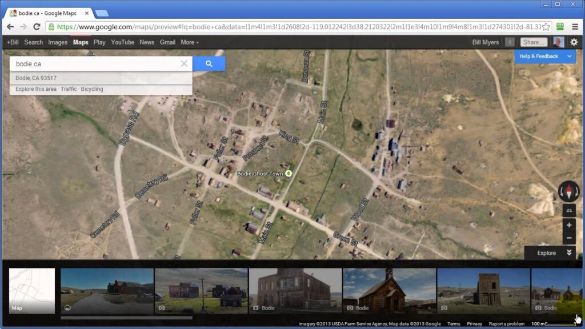Reload the page with the refresh icon
The width and height of the screenshot is (585, 329).
(37, 27)
